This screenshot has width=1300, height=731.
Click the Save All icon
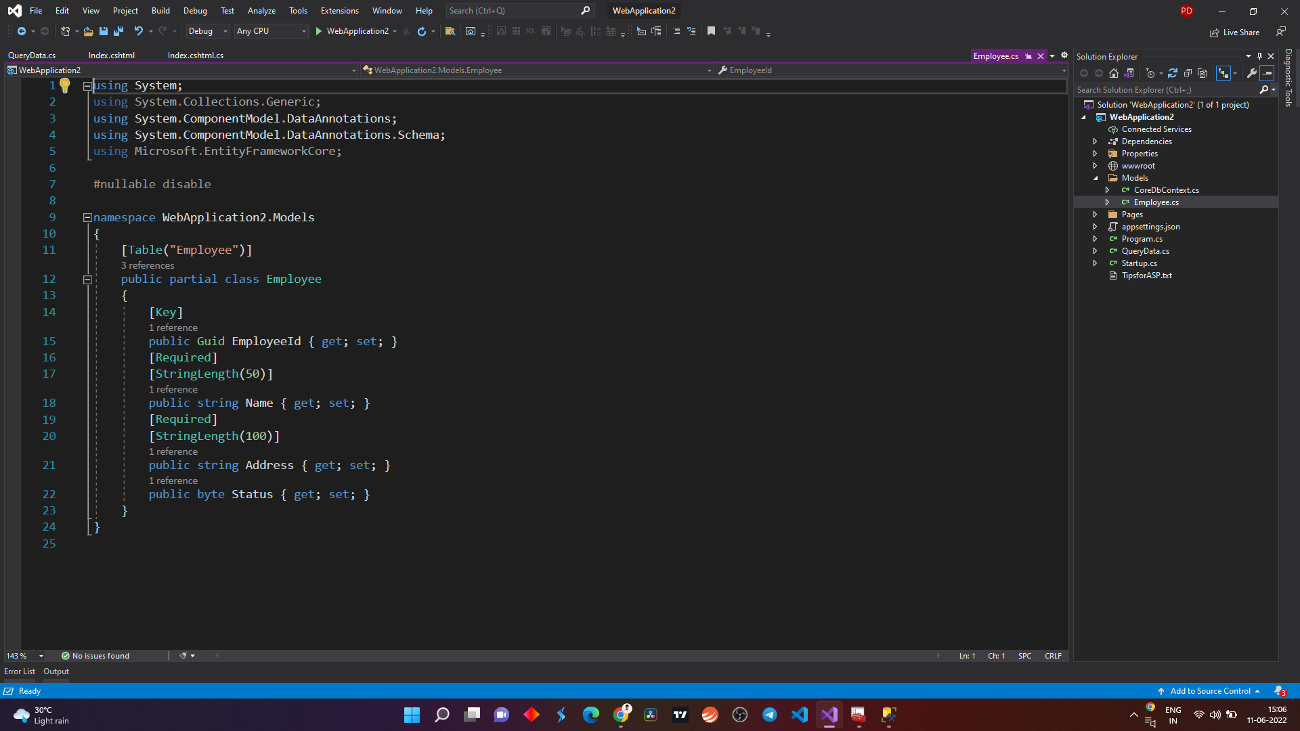click(118, 31)
